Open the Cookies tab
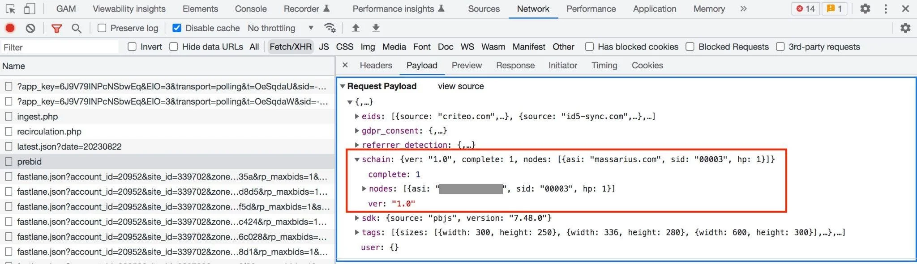The width and height of the screenshot is (917, 264). (x=647, y=65)
